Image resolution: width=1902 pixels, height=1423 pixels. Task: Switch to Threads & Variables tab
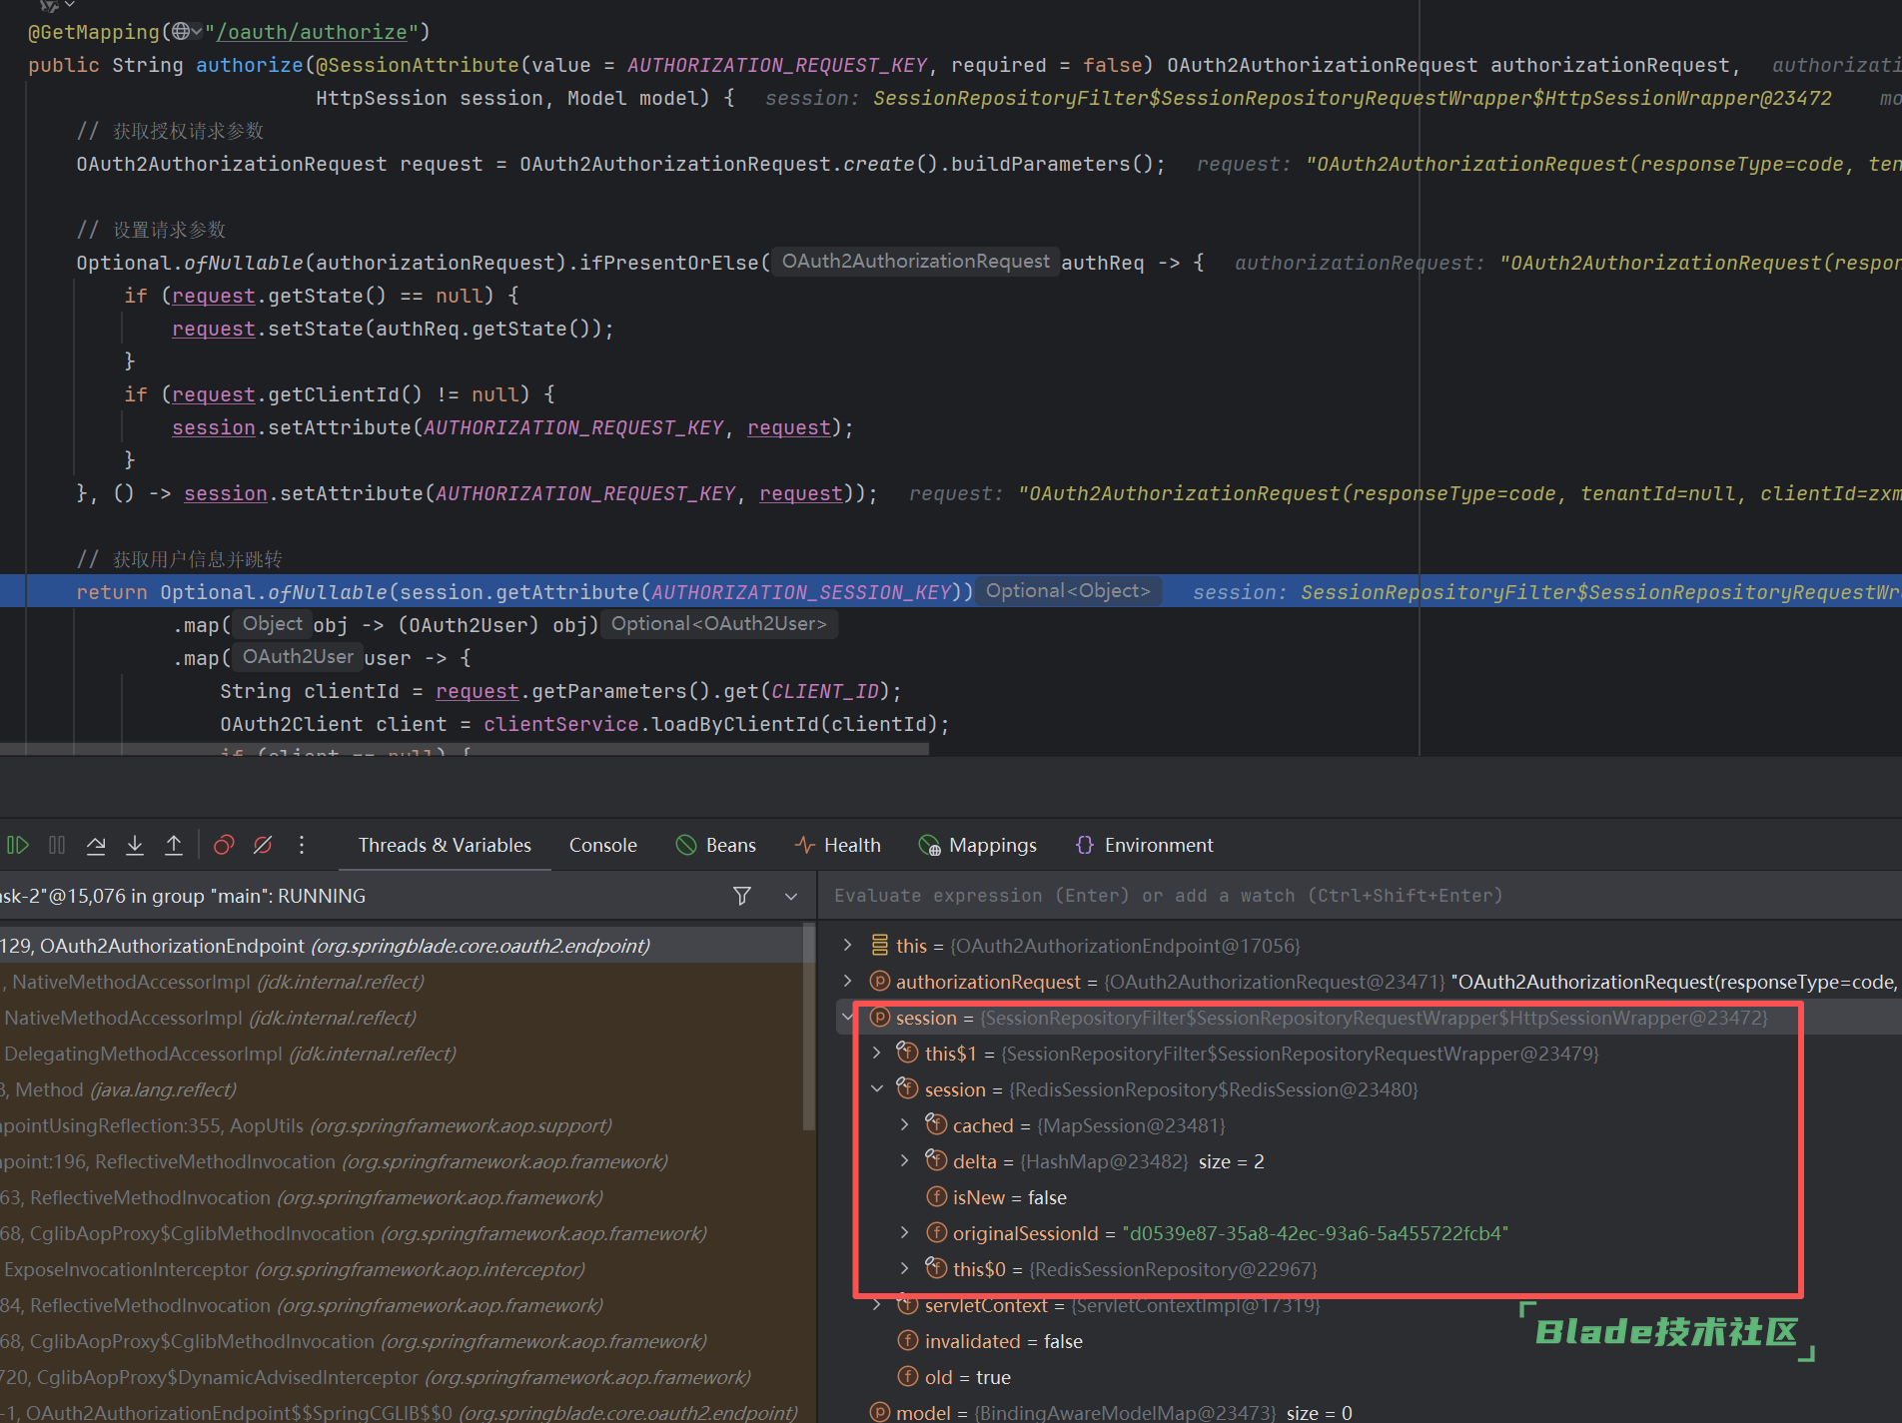click(x=445, y=845)
